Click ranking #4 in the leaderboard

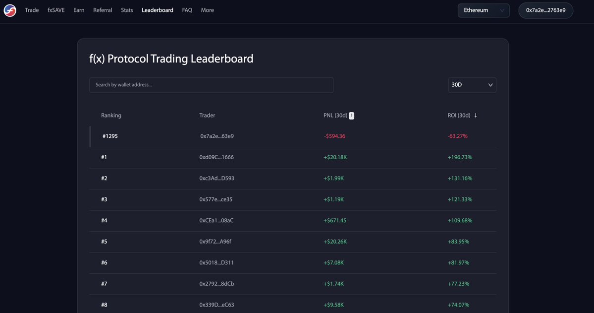[x=104, y=220]
